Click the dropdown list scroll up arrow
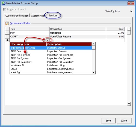Image resolution: width=136 pixels, height=127 pixels. 93,44
